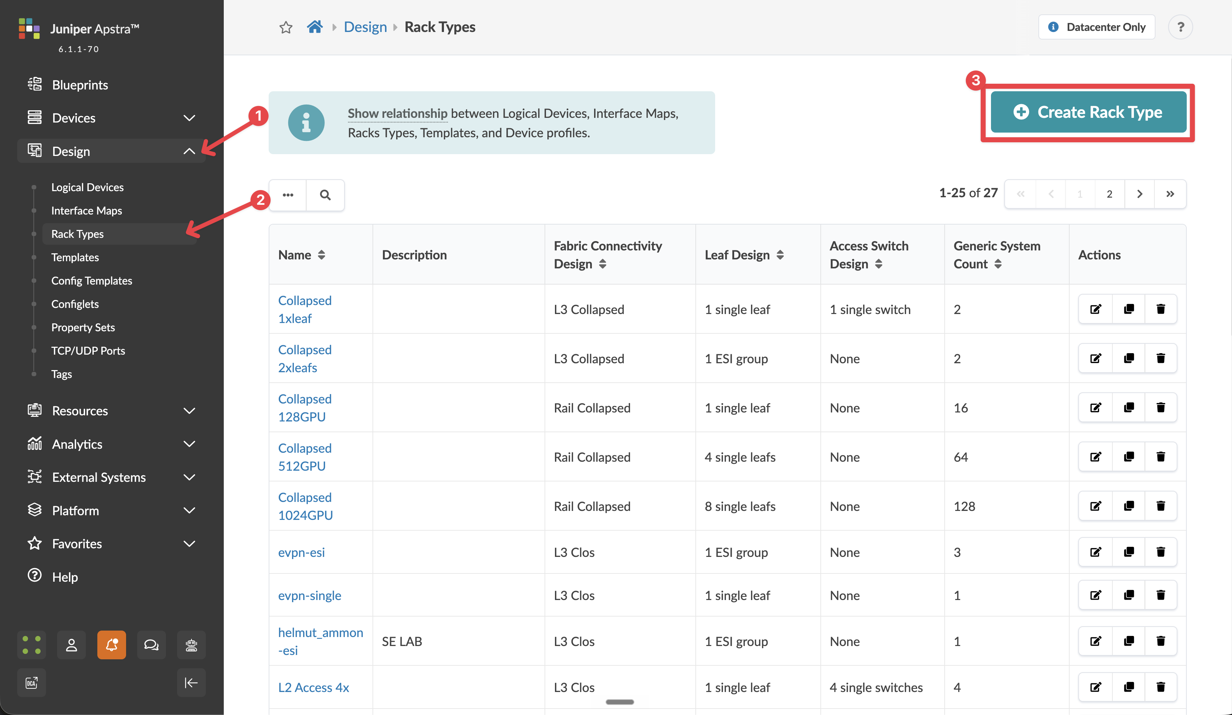Expand the Analytics menu section

[111, 444]
